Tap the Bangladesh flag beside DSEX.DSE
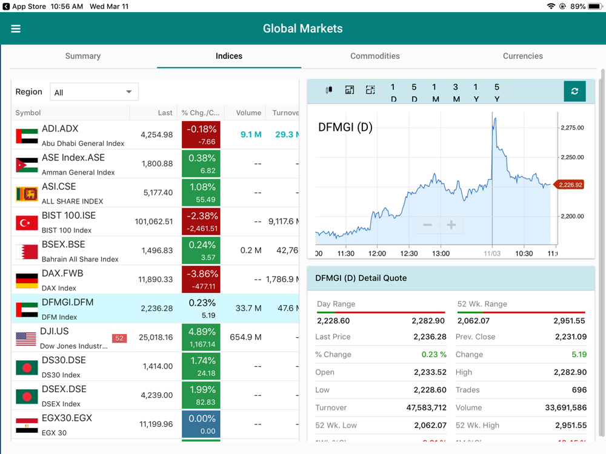 (x=27, y=396)
